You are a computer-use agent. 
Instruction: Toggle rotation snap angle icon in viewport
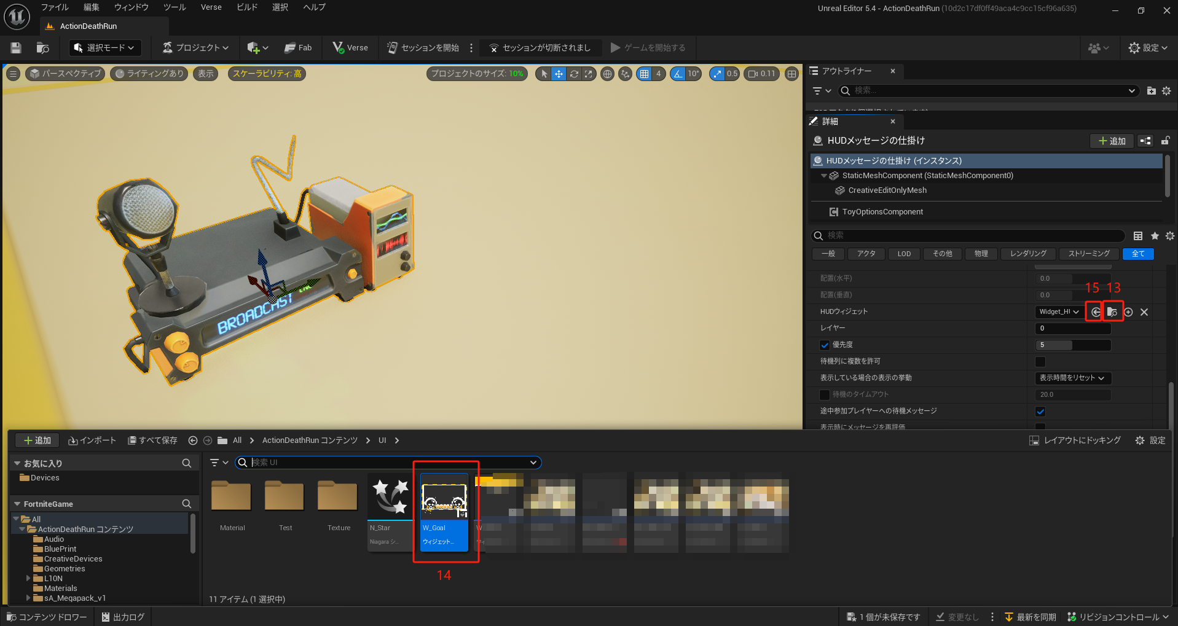pos(678,74)
